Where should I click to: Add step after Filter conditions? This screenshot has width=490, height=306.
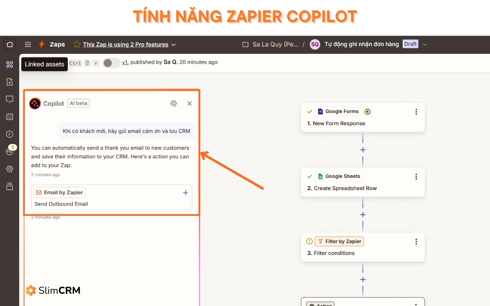point(363,279)
